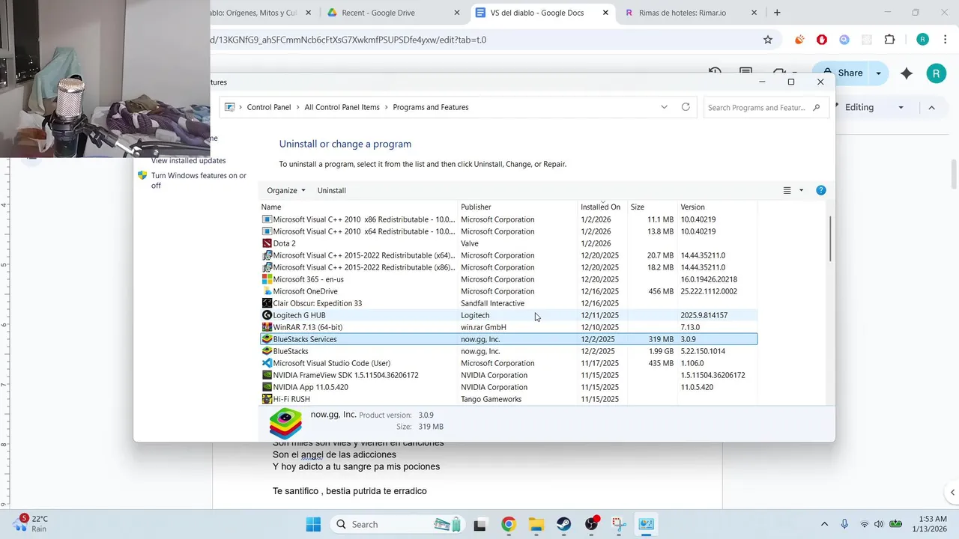Click the Uninstall toolbar button
The height and width of the screenshot is (539, 959).
(x=332, y=190)
